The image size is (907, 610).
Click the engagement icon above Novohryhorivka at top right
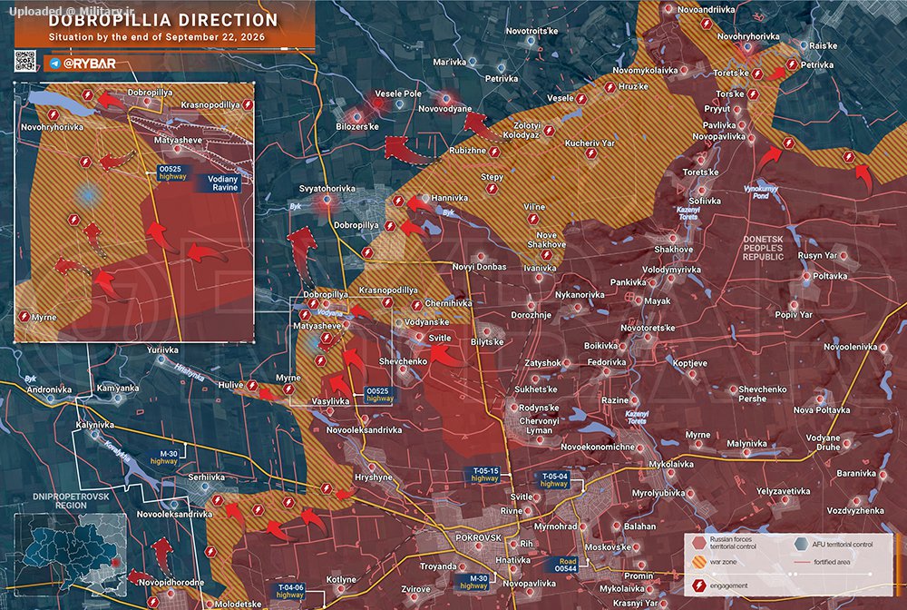707,24
